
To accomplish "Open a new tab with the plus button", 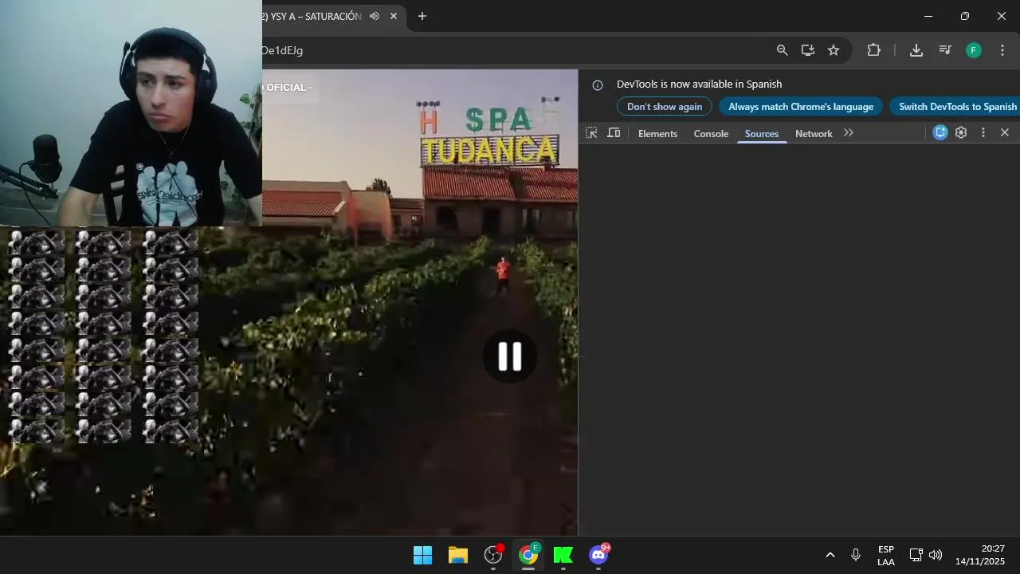I will [422, 16].
